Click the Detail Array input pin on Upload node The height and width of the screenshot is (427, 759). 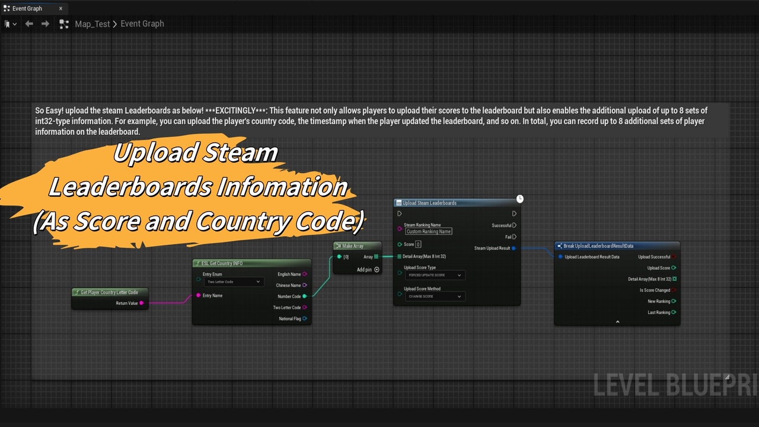tap(400, 256)
